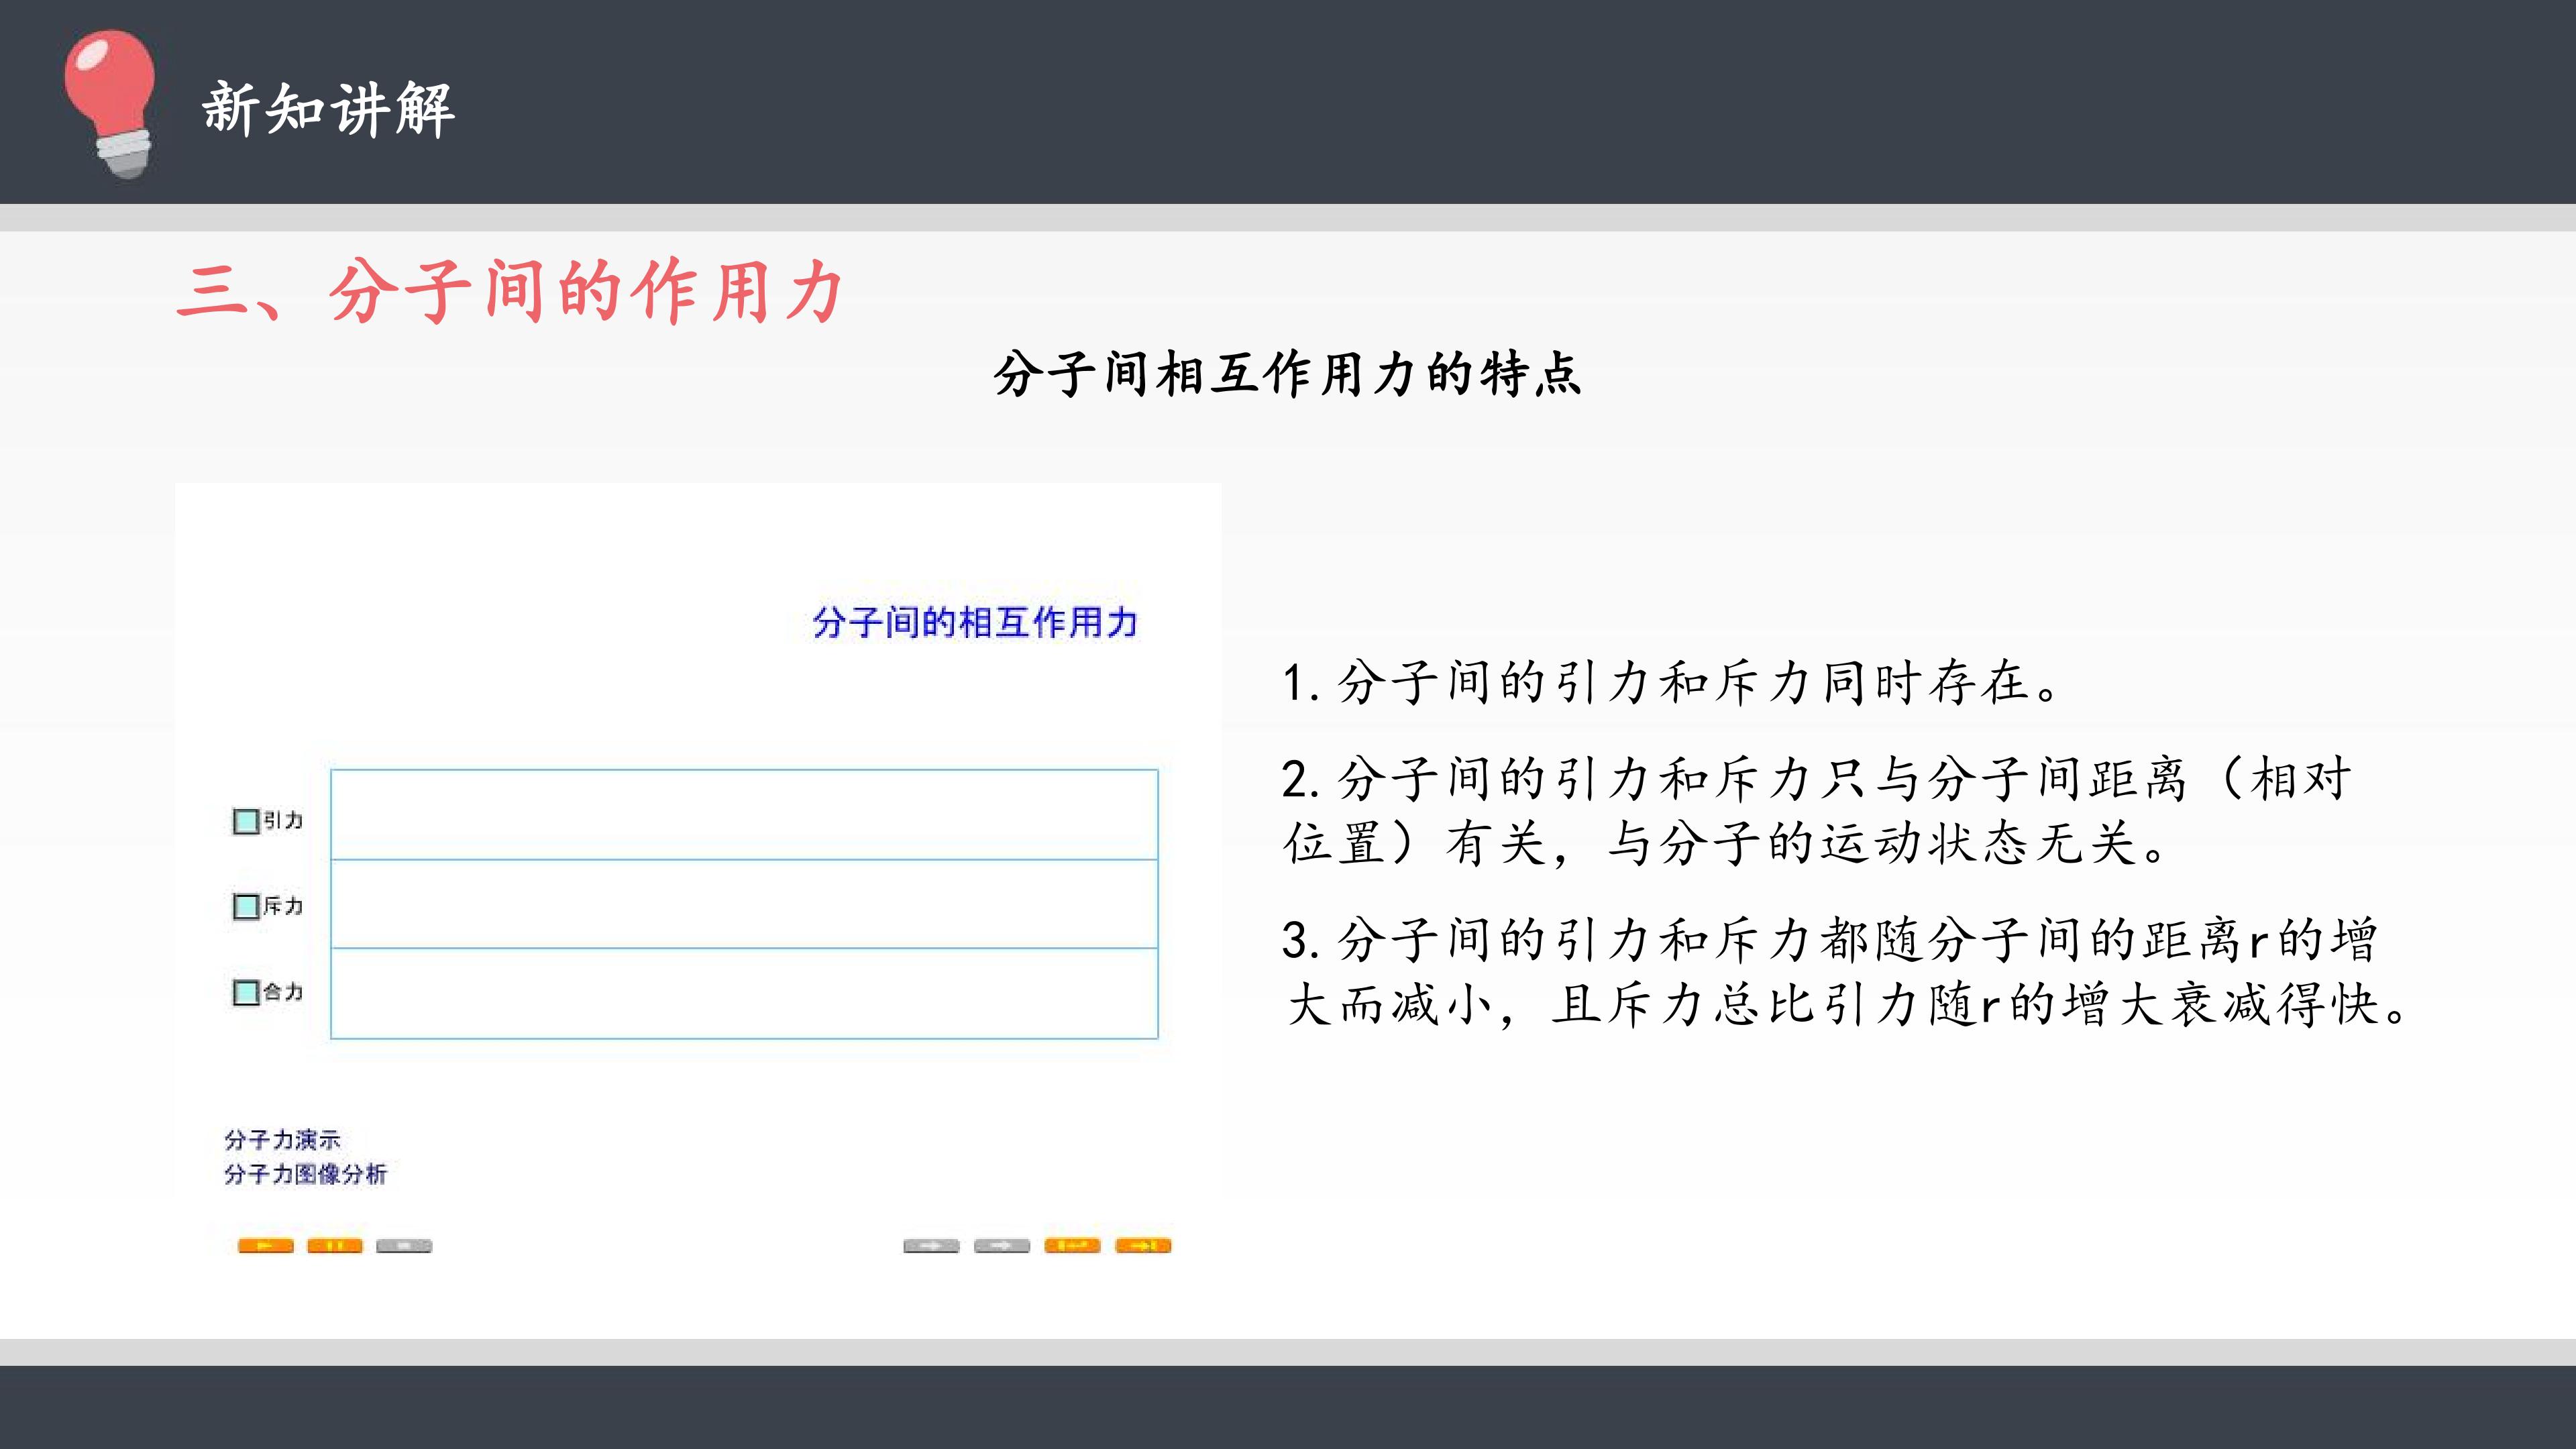Check the 合力 checkbox

point(246,992)
